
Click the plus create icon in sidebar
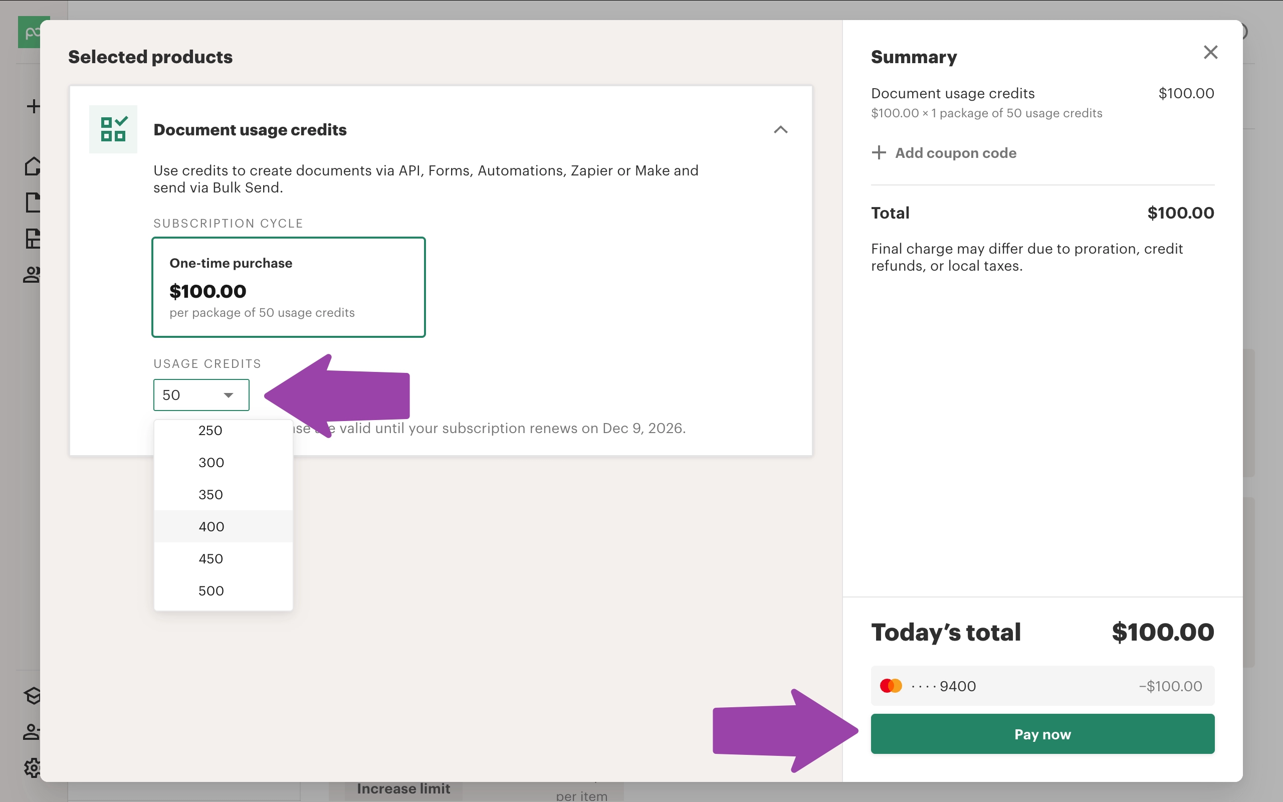coord(33,106)
